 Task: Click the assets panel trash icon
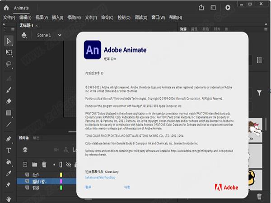[x=259, y=196]
